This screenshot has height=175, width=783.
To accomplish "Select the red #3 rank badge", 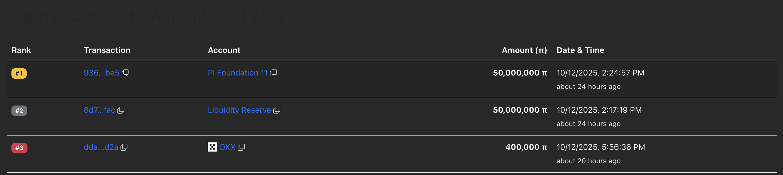I will pos(19,148).
